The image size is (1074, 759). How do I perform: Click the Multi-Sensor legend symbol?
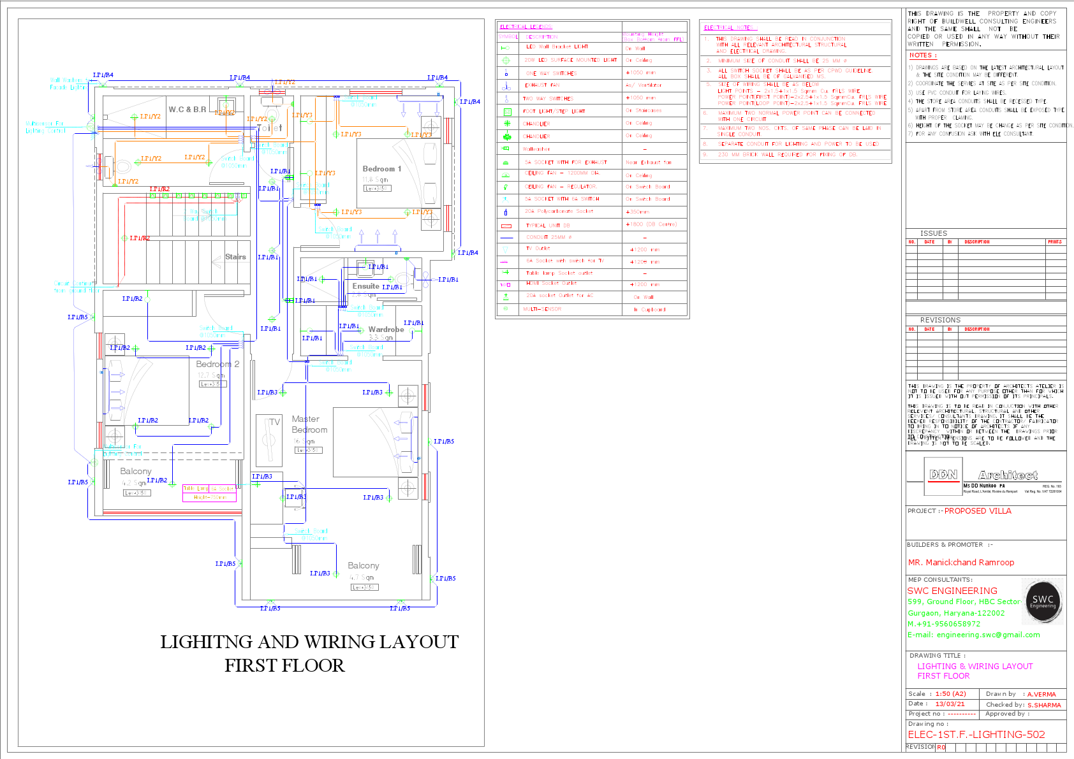point(506,308)
